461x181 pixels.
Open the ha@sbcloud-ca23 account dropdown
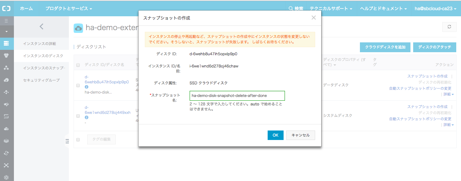coord(436,8)
